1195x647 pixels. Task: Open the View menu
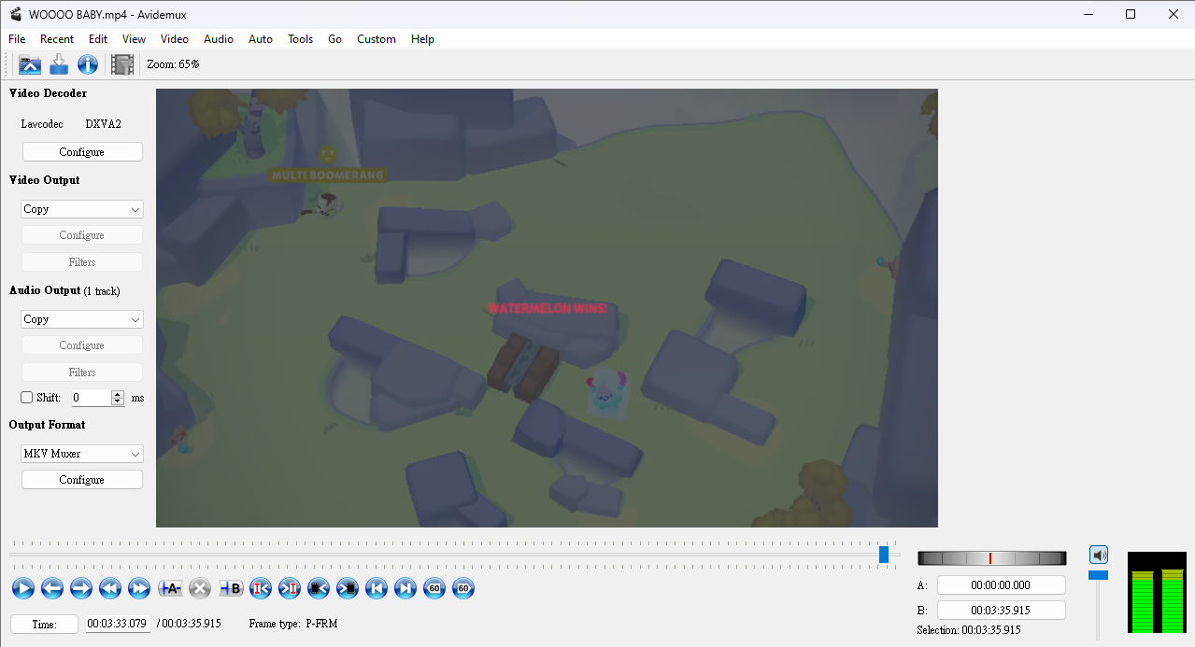coord(134,39)
